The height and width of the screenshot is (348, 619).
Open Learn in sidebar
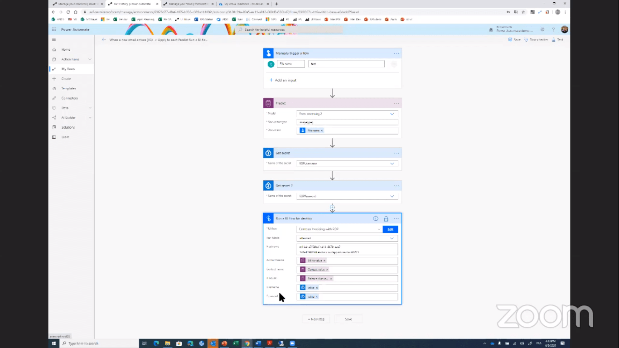[x=65, y=137]
